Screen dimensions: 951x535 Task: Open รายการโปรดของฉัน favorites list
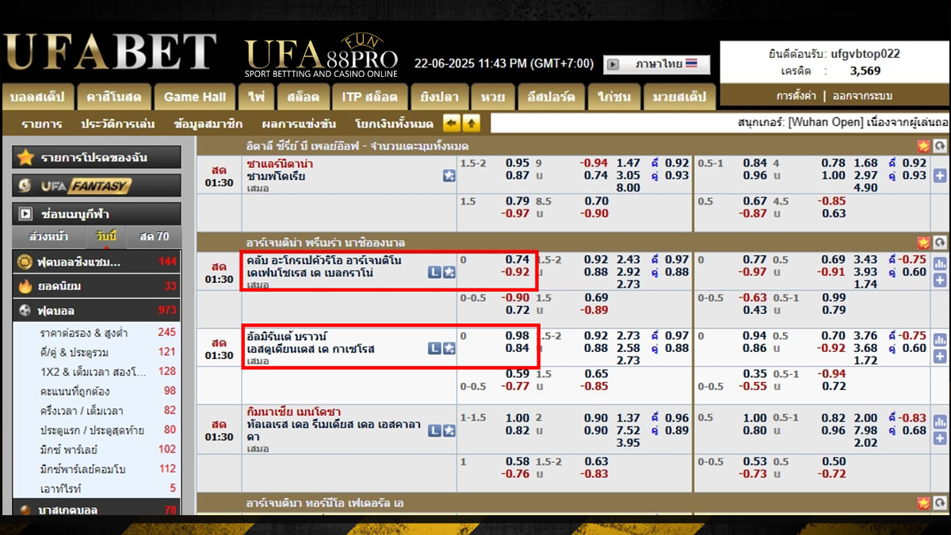coord(97,157)
